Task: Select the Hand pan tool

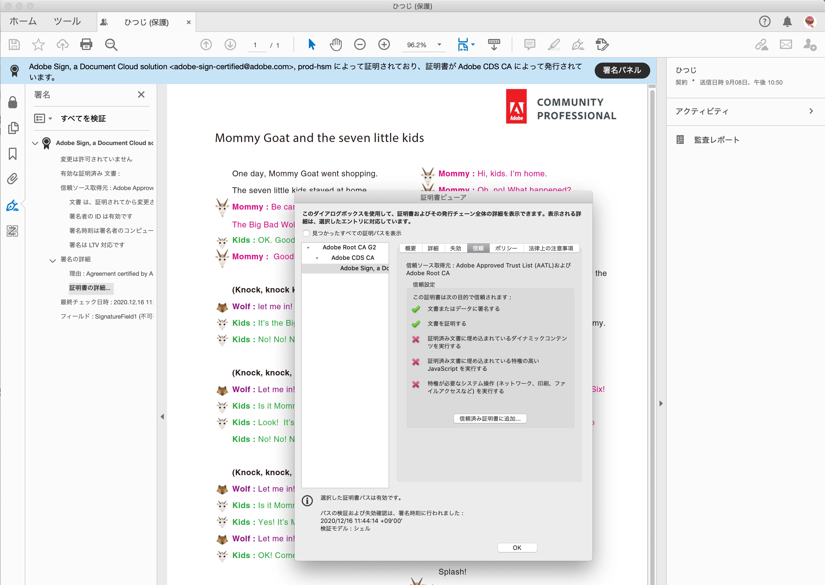Action: (335, 45)
